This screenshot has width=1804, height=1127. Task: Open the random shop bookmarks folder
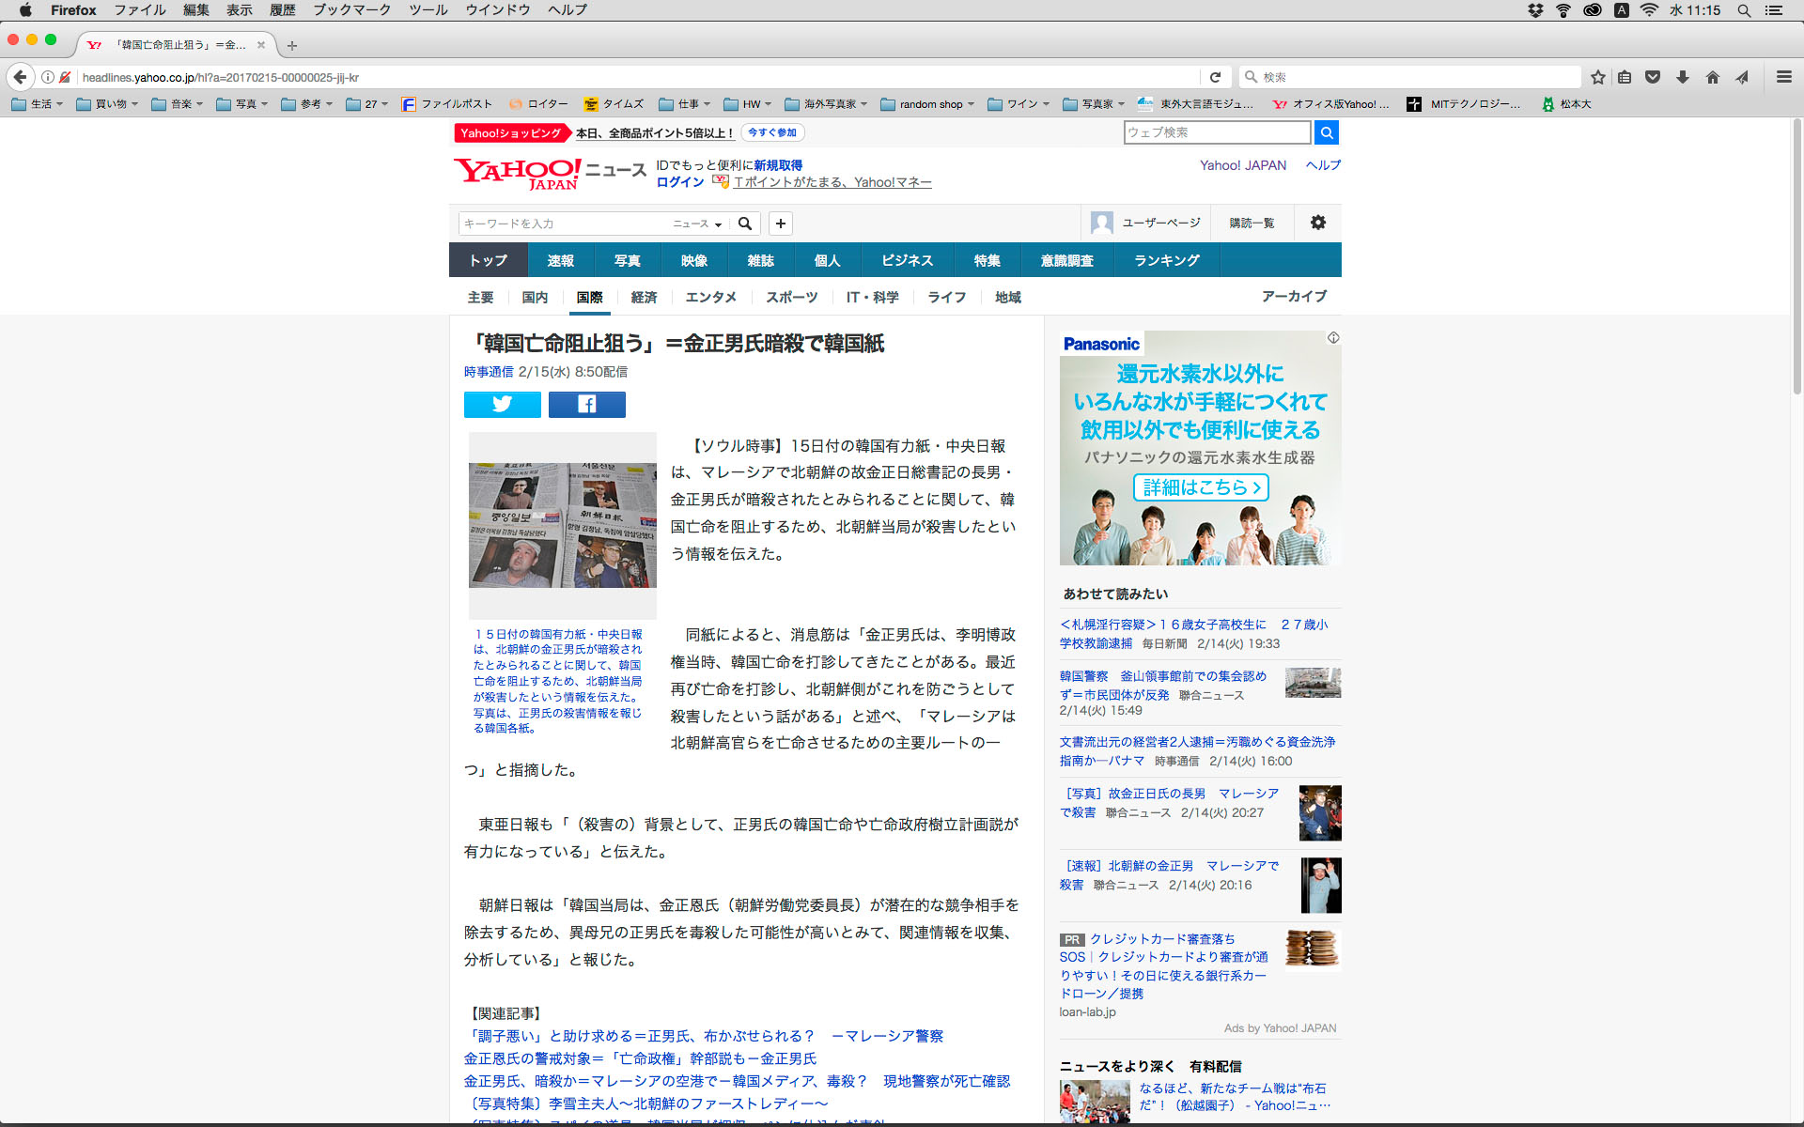(x=929, y=104)
